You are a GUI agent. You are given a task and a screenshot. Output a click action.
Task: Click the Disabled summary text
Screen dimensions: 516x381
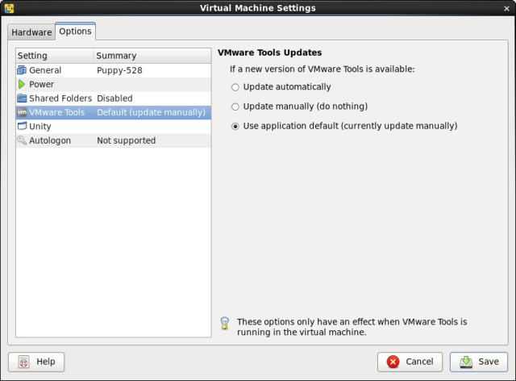(x=114, y=98)
